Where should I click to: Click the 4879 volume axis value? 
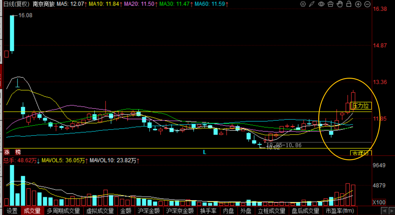coord(379,185)
